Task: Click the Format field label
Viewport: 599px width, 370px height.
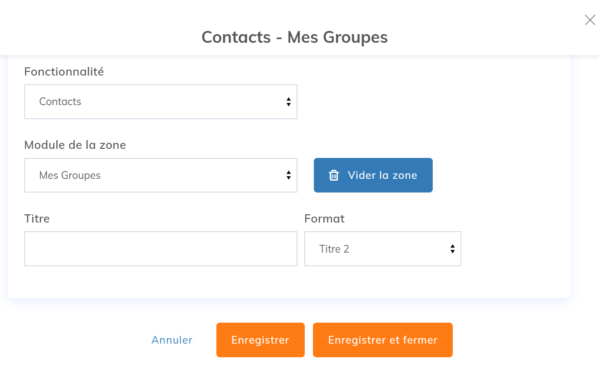Action: pos(324,219)
